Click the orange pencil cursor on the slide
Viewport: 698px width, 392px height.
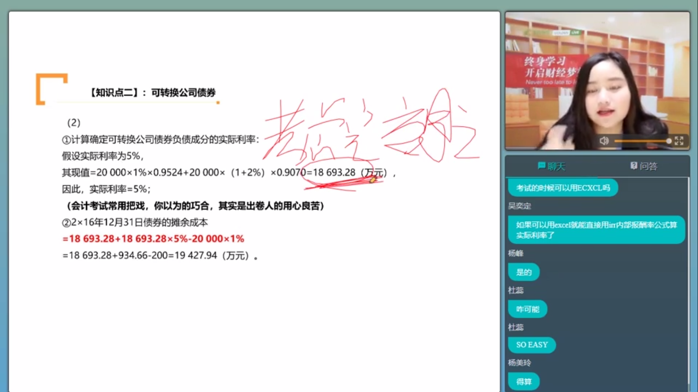(x=373, y=180)
